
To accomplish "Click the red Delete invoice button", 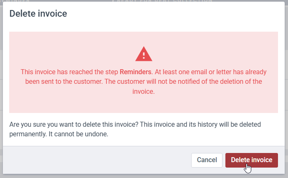I will (x=251, y=160).
